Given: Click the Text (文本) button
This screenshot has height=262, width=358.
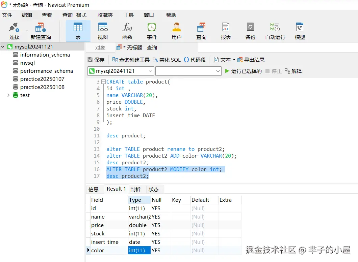Looking at the screenshot, I should coord(222,60).
